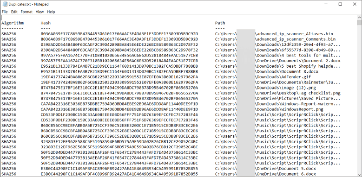This screenshot has width=362, height=177.
Task: Open the Edit menu
Action: click(x=14, y=12)
